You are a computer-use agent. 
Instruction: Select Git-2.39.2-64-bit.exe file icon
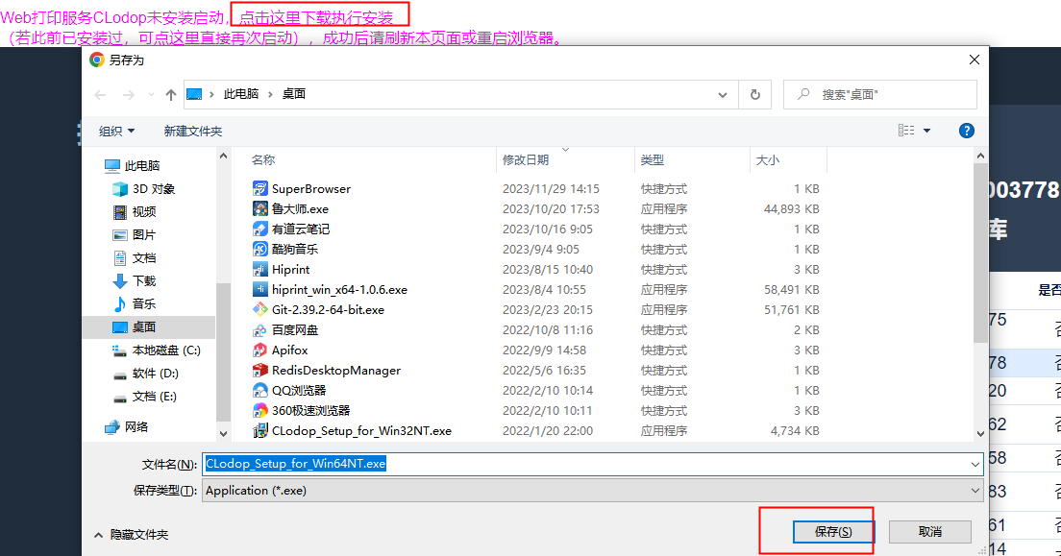pos(259,310)
